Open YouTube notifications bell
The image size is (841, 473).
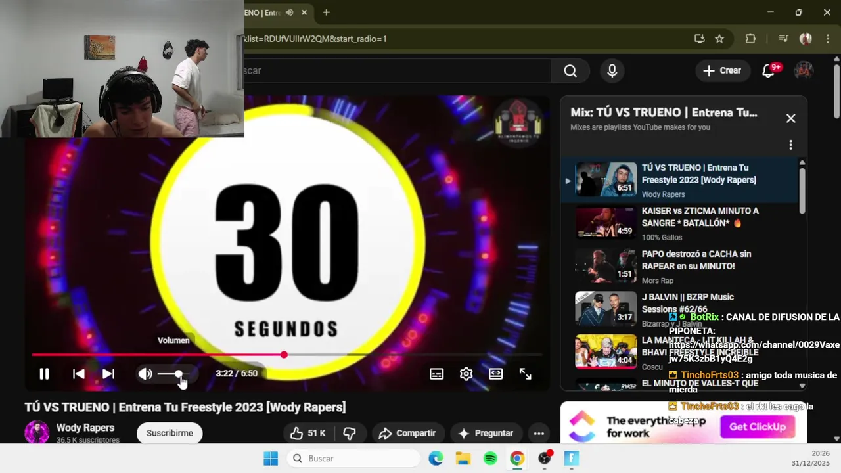[x=769, y=70]
